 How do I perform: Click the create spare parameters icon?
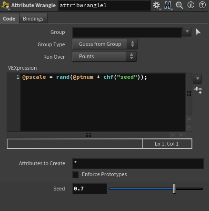coord(198,90)
